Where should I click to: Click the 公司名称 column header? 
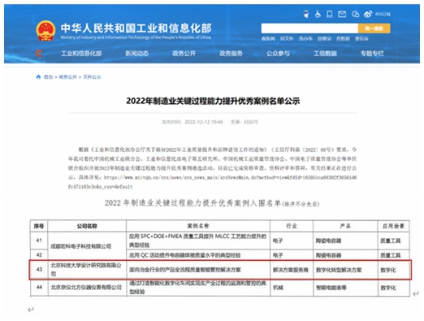point(87,226)
